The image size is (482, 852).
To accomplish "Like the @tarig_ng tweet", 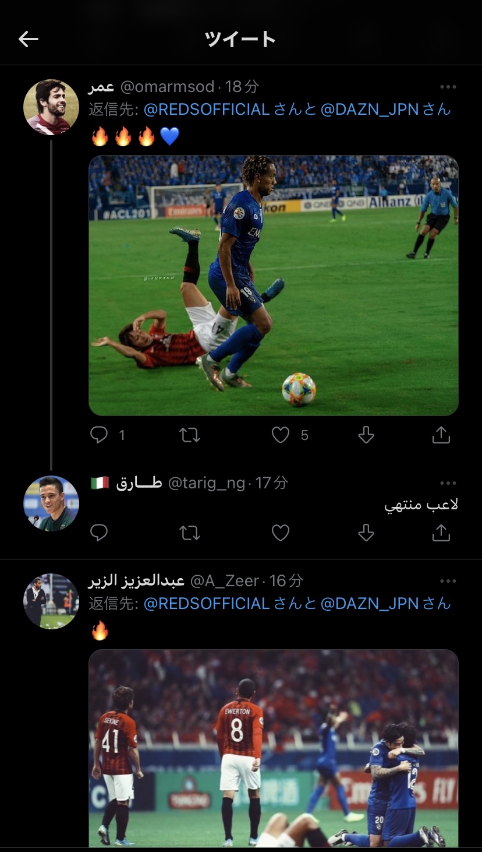I will [x=281, y=533].
